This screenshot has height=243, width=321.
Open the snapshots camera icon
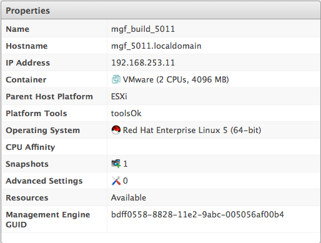coord(116,164)
